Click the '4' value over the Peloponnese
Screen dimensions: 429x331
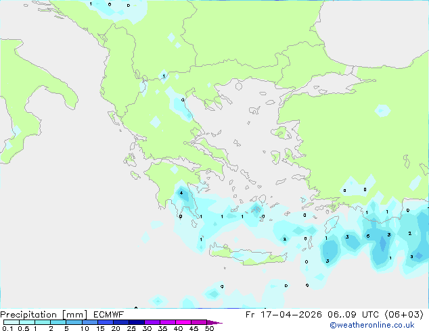(181, 193)
